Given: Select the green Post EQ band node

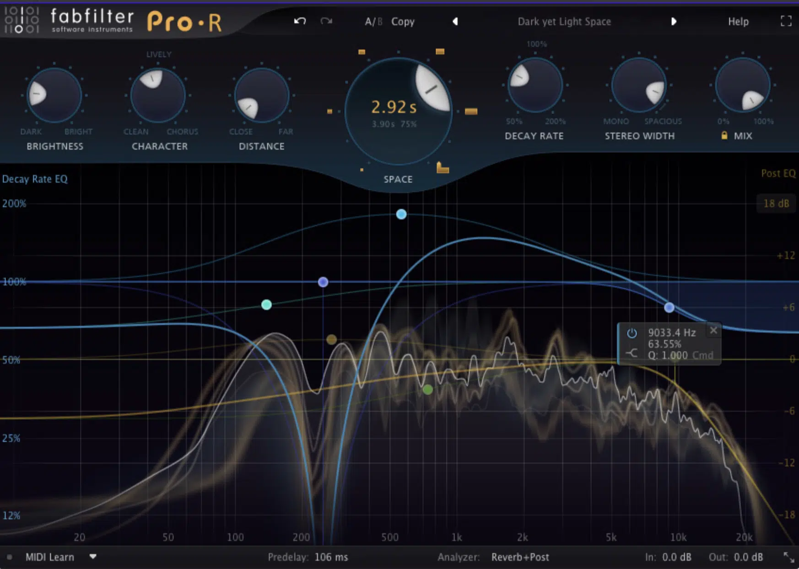Looking at the screenshot, I should (x=427, y=390).
